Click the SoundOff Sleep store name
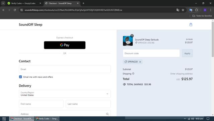 (x=30, y=24)
